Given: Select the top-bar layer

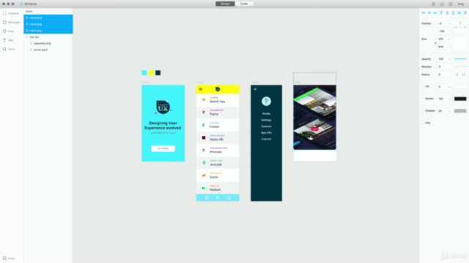Looking at the screenshot, I should 48,37.
